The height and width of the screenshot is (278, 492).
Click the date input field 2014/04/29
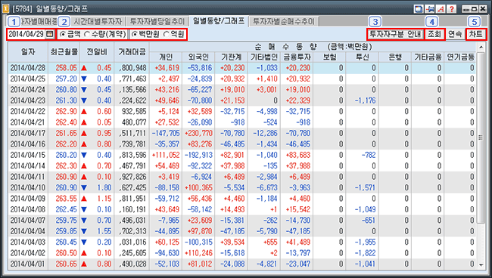click(26, 34)
